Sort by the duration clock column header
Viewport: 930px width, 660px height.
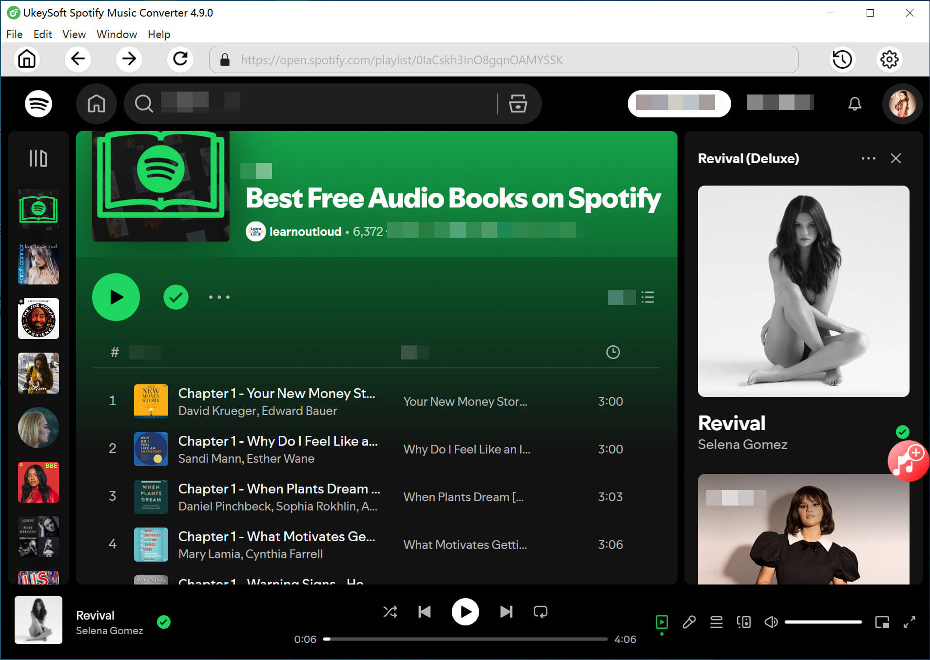(613, 352)
